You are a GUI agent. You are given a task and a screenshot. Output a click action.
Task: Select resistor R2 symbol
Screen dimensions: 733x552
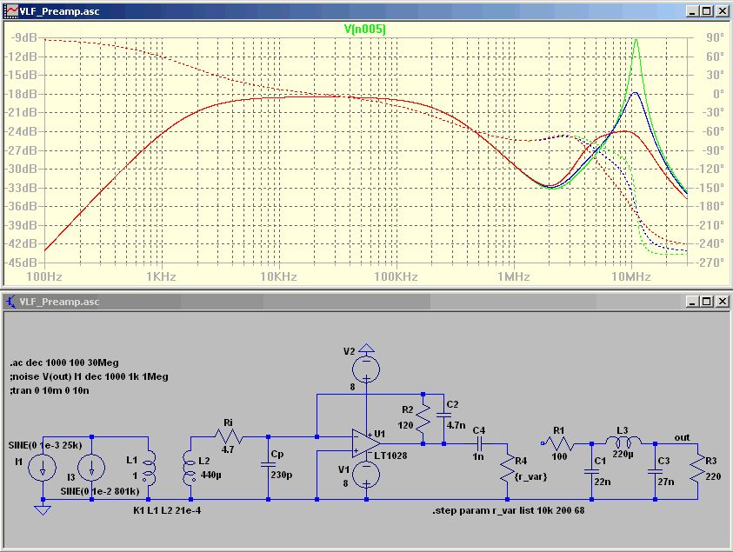point(423,419)
